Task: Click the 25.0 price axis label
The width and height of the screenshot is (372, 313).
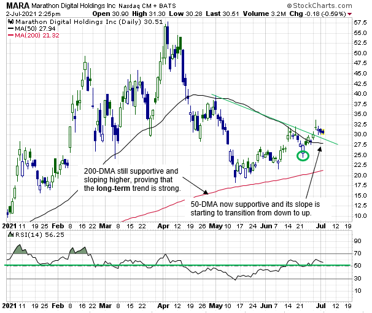Action: tap(360, 155)
